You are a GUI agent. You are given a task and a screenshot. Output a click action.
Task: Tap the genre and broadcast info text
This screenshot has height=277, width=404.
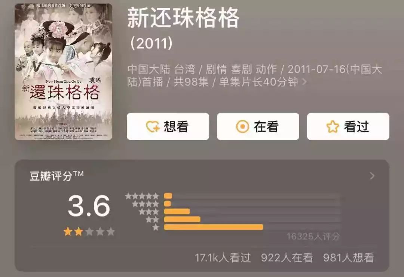tap(255, 76)
